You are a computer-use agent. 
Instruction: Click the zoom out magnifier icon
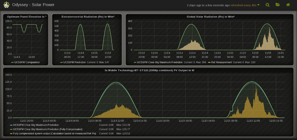click(268, 5)
